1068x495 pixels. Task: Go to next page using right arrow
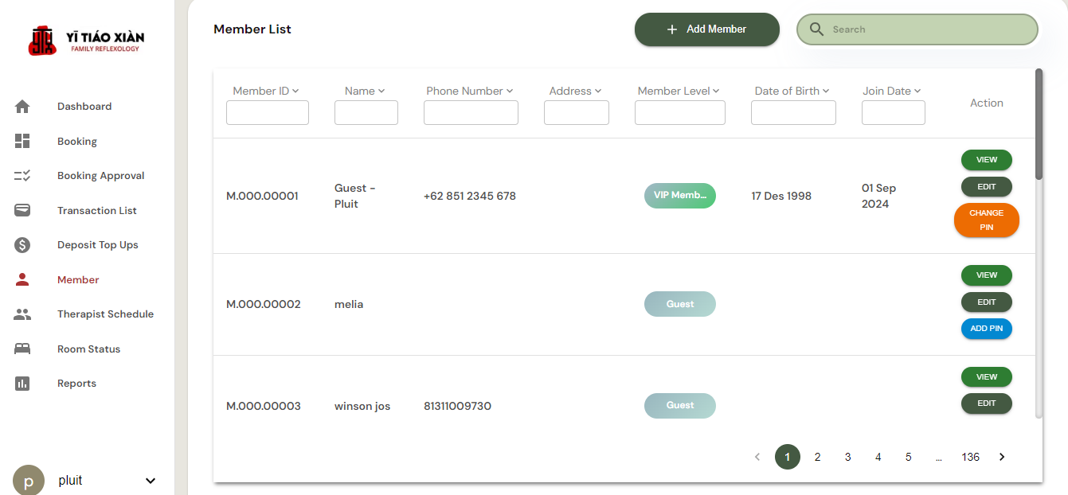[x=1002, y=457]
